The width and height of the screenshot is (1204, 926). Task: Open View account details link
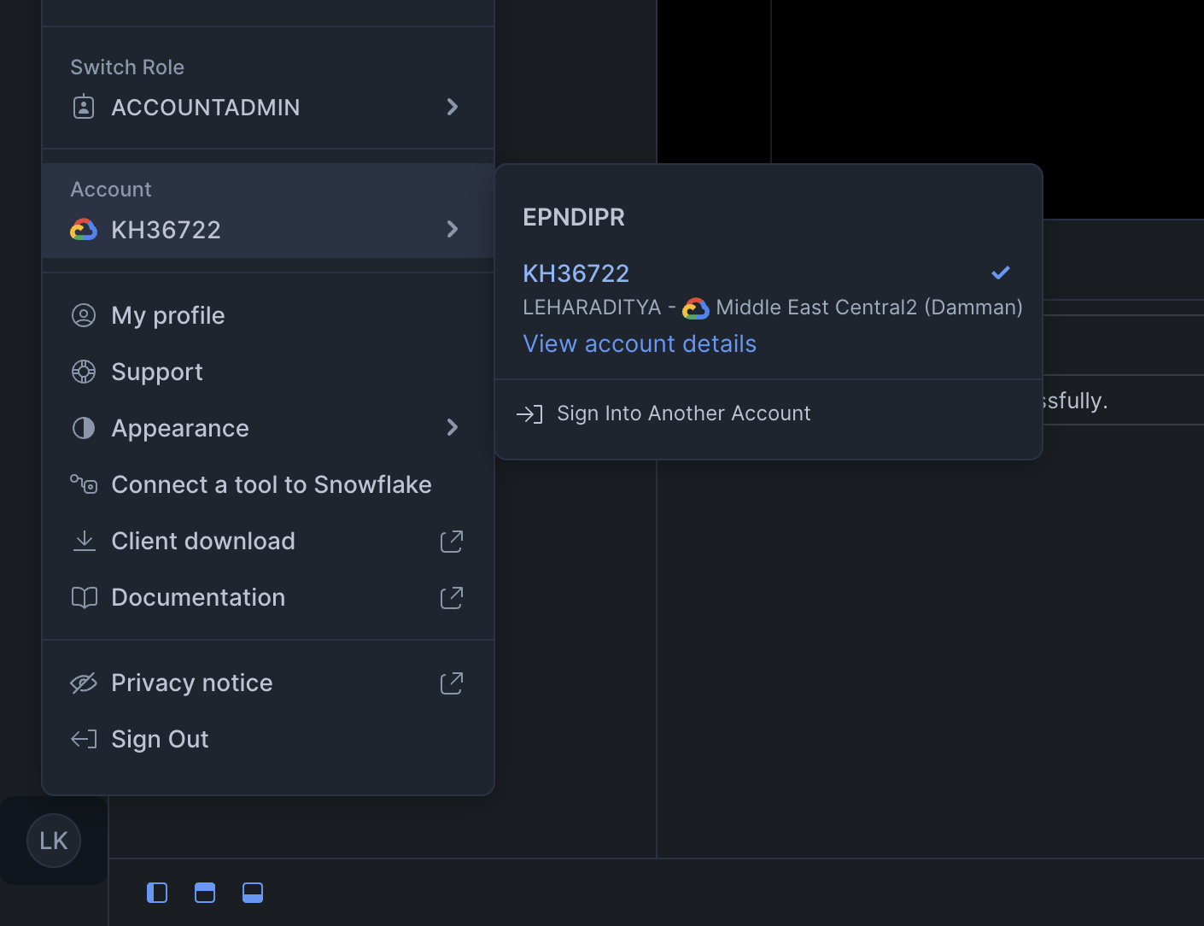pos(640,343)
